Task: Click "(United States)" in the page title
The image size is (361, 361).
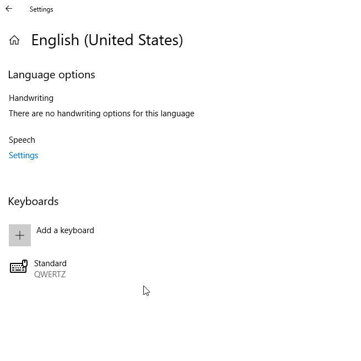Action: click(x=133, y=40)
